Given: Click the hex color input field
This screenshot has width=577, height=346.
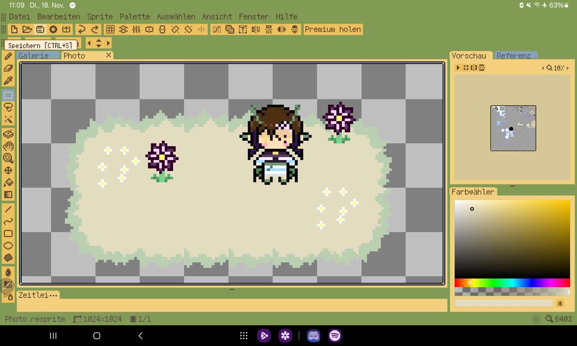Looking at the screenshot, I should click(504, 303).
